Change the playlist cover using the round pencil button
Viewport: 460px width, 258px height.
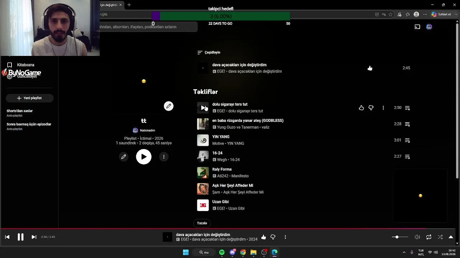pyautogui.click(x=169, y=106)
